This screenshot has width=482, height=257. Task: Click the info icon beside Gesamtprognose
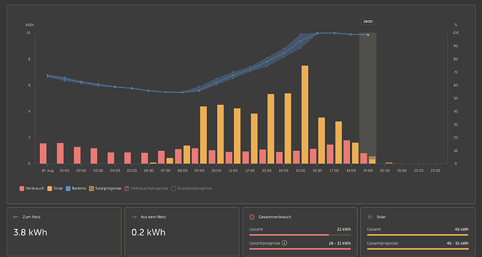(284, 243)
